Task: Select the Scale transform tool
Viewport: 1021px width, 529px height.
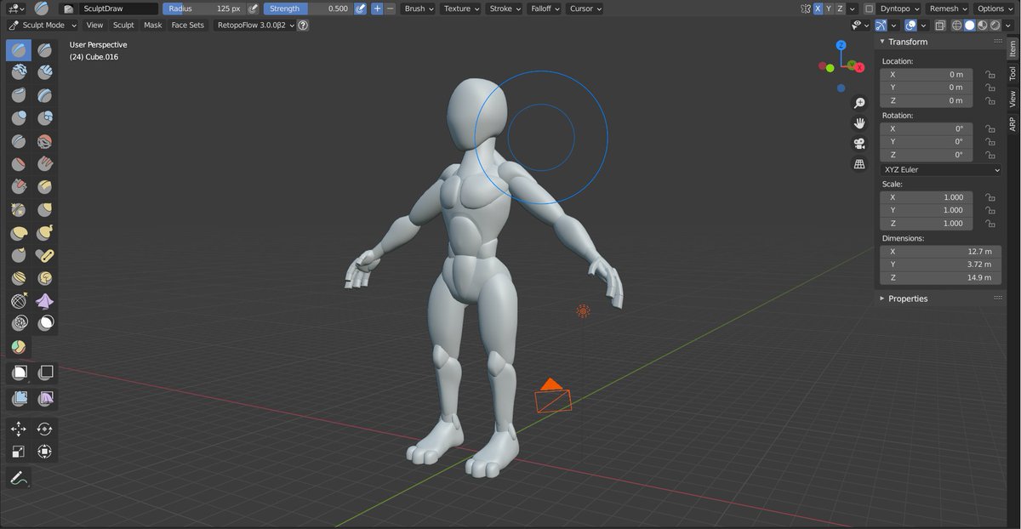Action: point(19,452)
